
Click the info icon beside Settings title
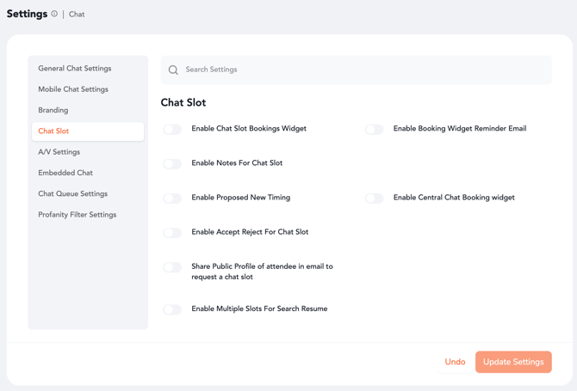pos(54,14)
